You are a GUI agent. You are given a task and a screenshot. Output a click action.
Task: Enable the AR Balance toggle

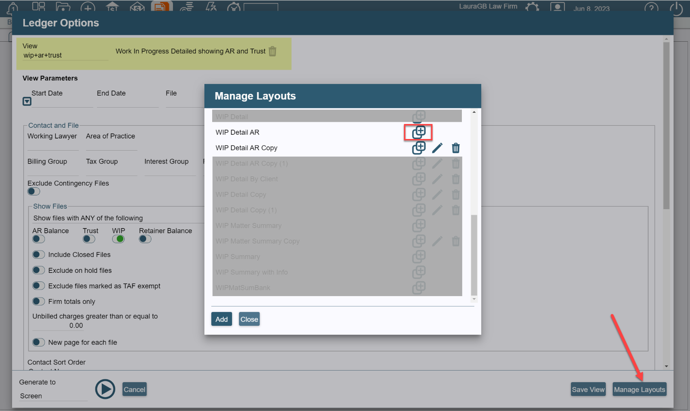click(x=38, y=239)
